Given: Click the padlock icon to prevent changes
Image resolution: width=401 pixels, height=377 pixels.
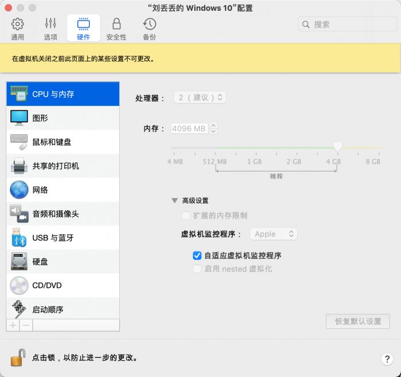Looking at the screenshot, I should (18, 358).
